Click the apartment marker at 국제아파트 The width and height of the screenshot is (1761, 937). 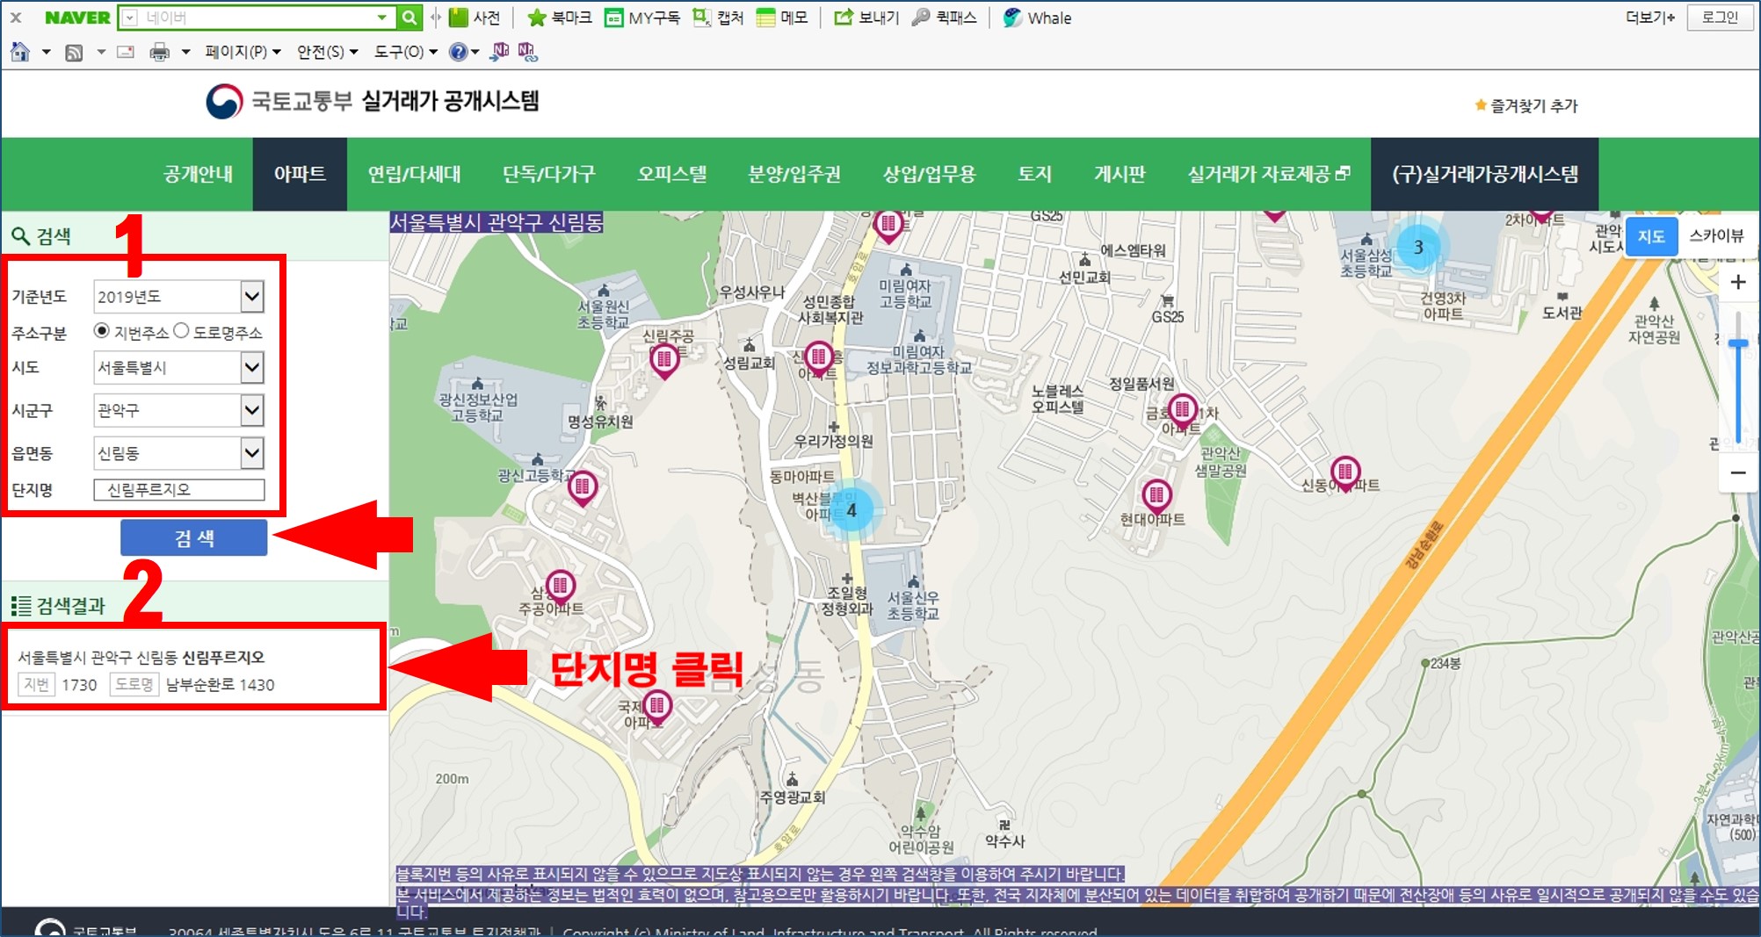click(x=657, y=707)
